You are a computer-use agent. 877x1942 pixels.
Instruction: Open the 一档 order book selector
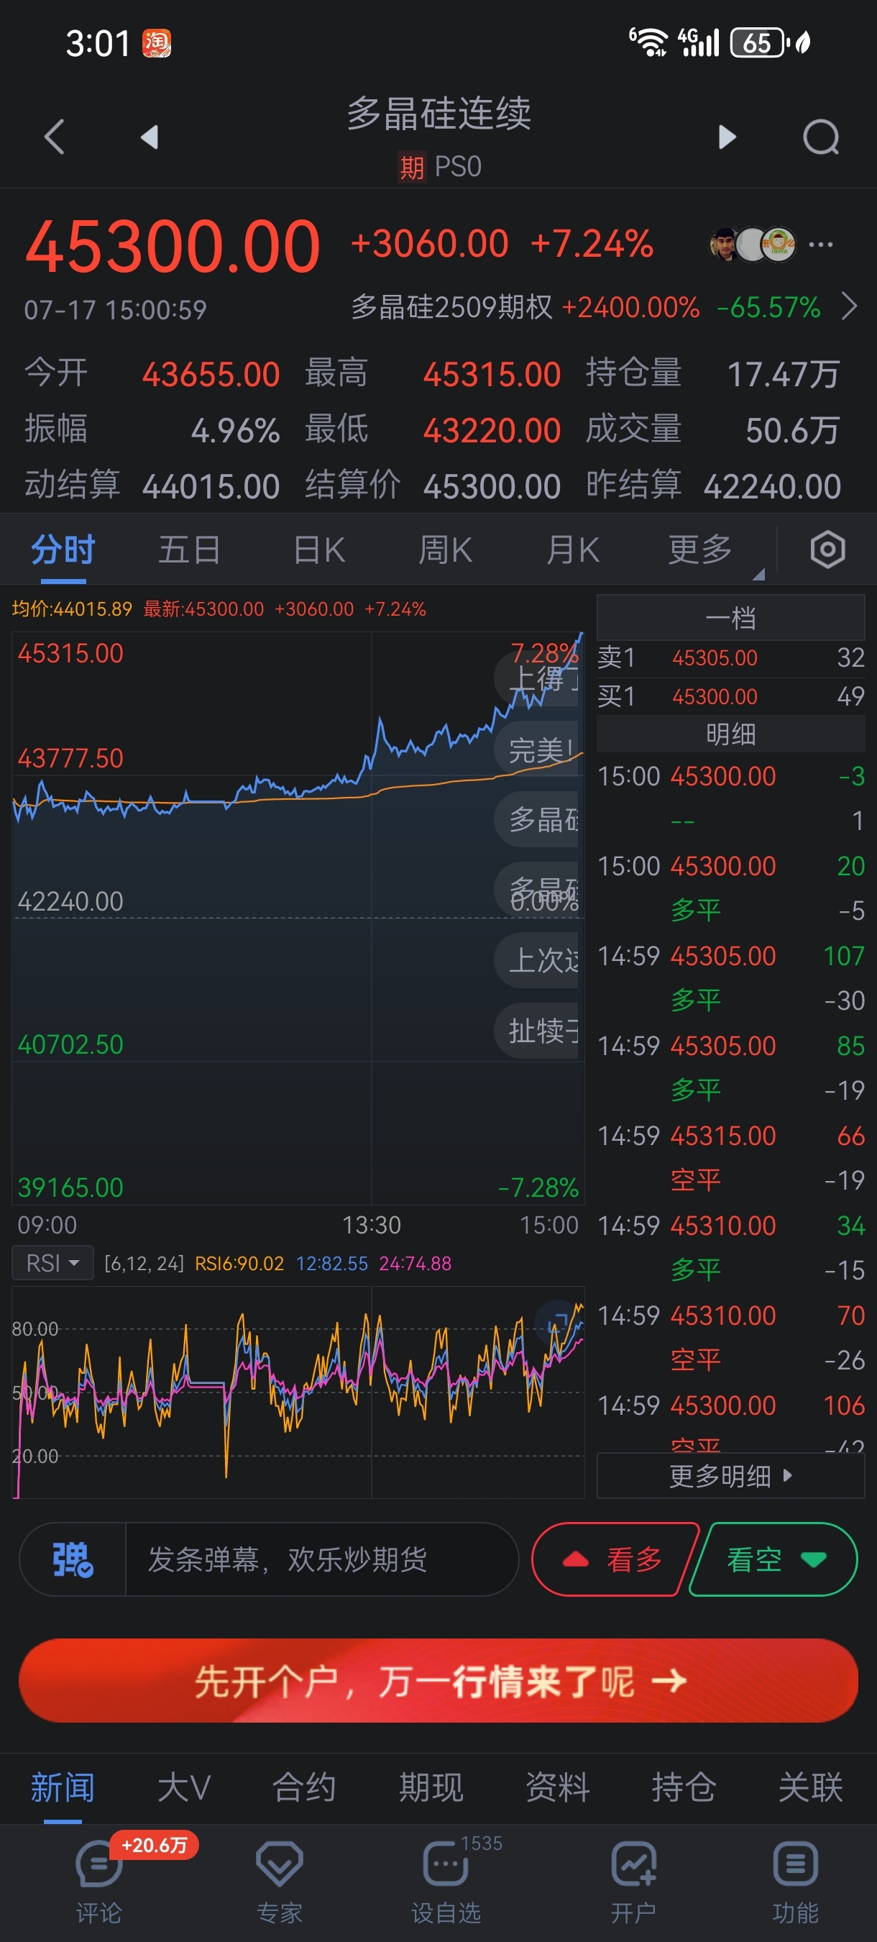(x=730, y=618)
